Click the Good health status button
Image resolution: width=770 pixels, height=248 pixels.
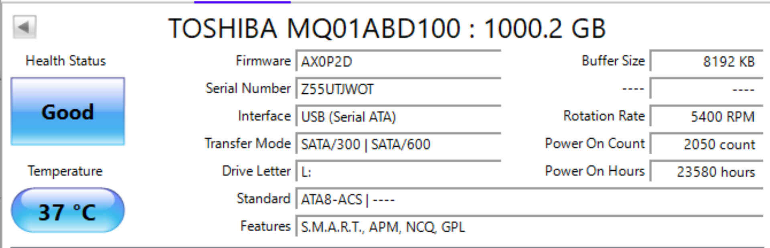pos(68,111)
